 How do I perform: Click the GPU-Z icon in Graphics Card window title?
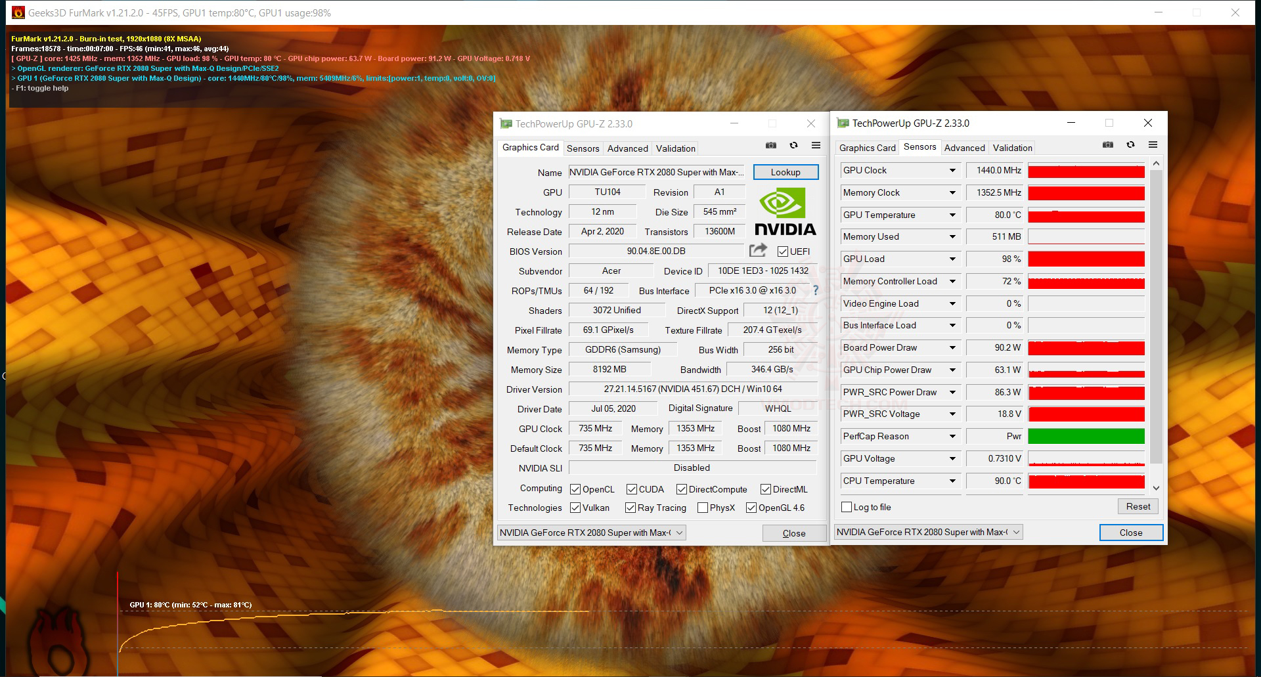pyautogui.click(x=506, y=123)
